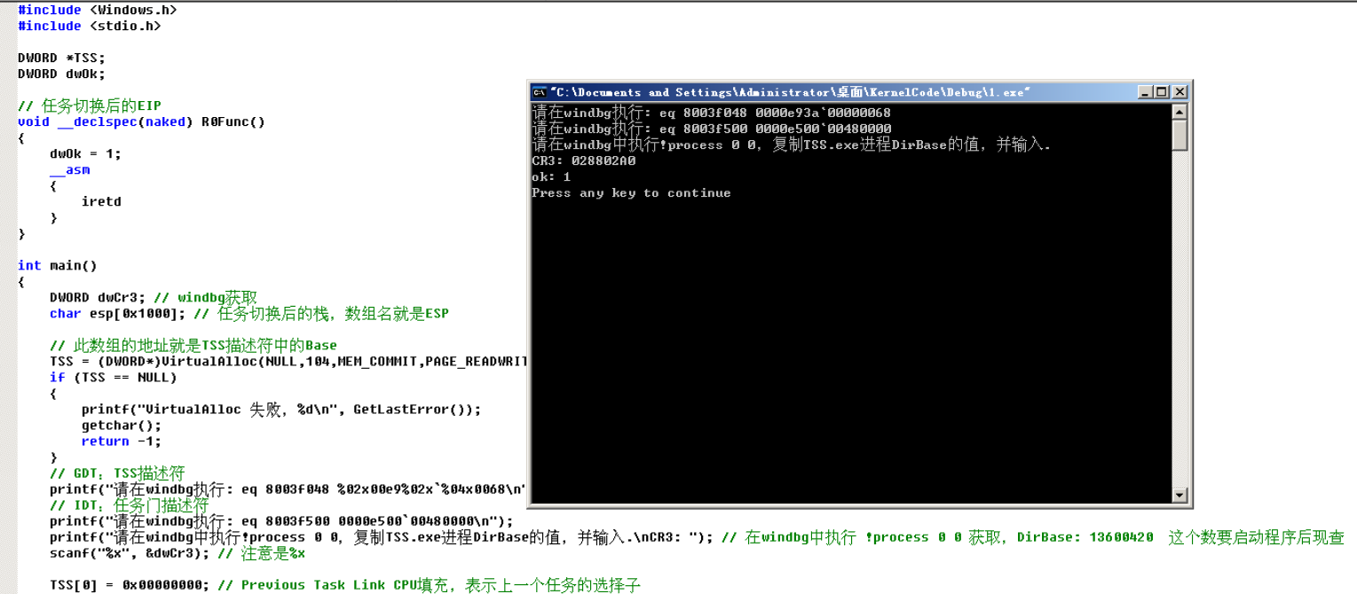Click the dwOk = 1 statement
1357x594 pixels.
pos(84,153)
